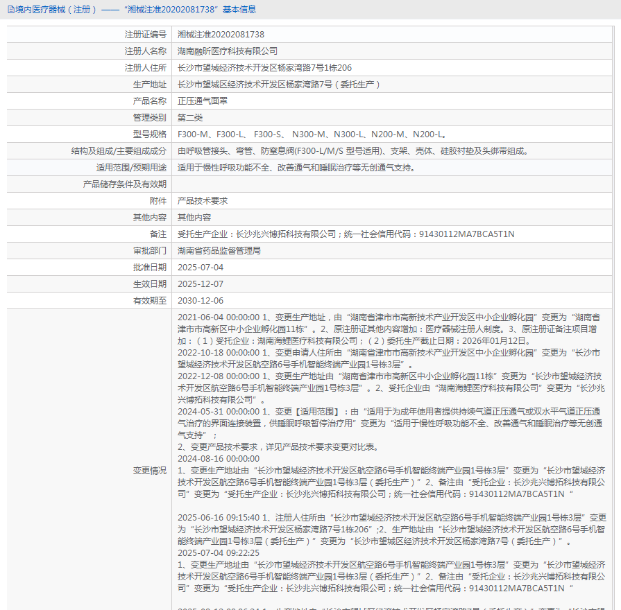Select registrant name 湖南融昕医疗科技有限公司
Viewport: 621px width, 610px height.
coord(228,51)
